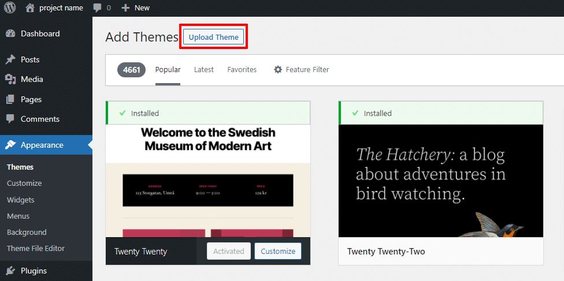Image resolution: width=564 pixels, height=281 pixels.
Task: Click Installed notice on Twenty Twenty-Two card
Action: coord(441,113)
